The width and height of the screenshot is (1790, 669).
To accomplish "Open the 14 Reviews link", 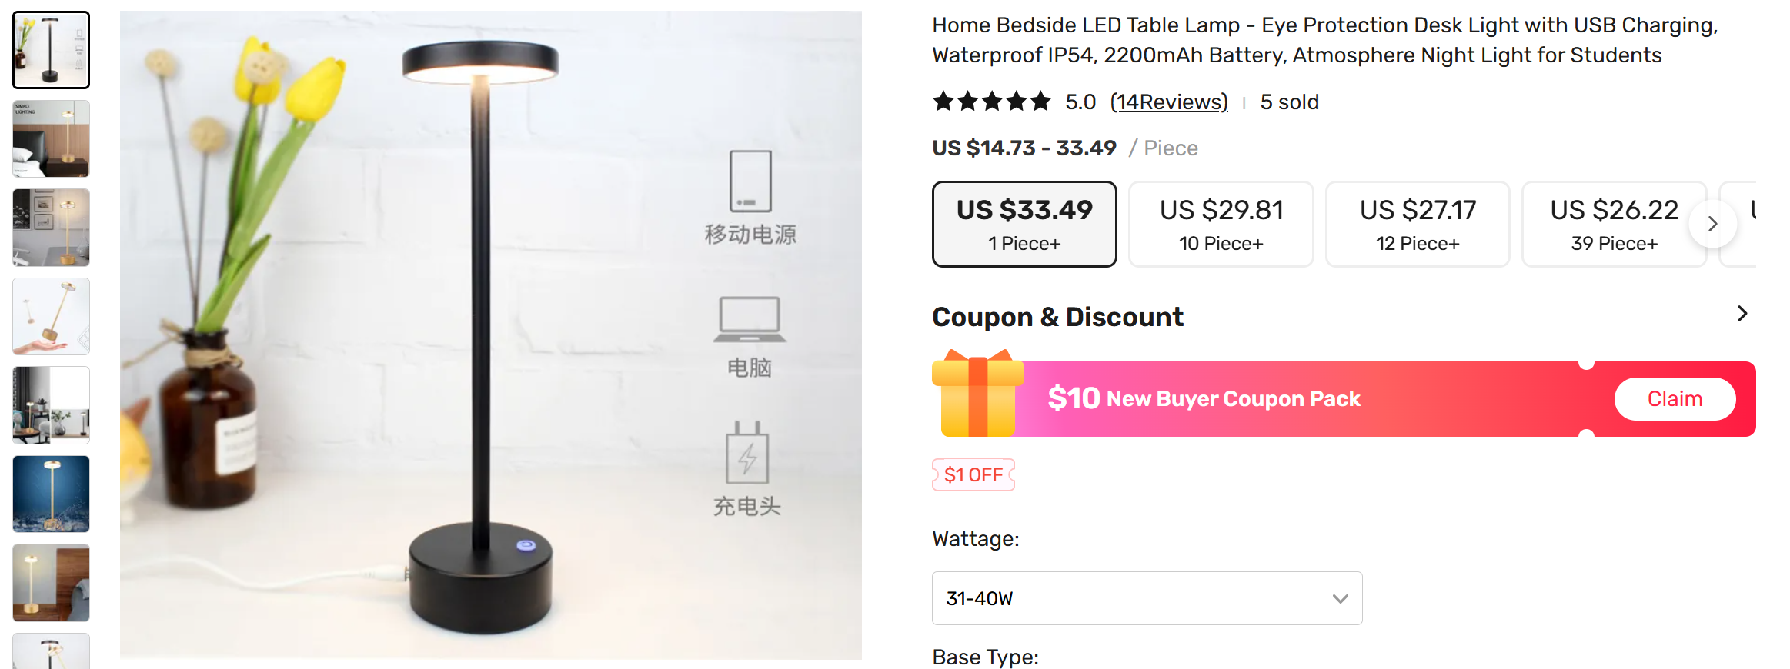I will tap(1168, 102).
